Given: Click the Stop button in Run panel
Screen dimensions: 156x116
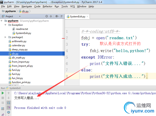Looking at the screenshot, I should 3,98.
